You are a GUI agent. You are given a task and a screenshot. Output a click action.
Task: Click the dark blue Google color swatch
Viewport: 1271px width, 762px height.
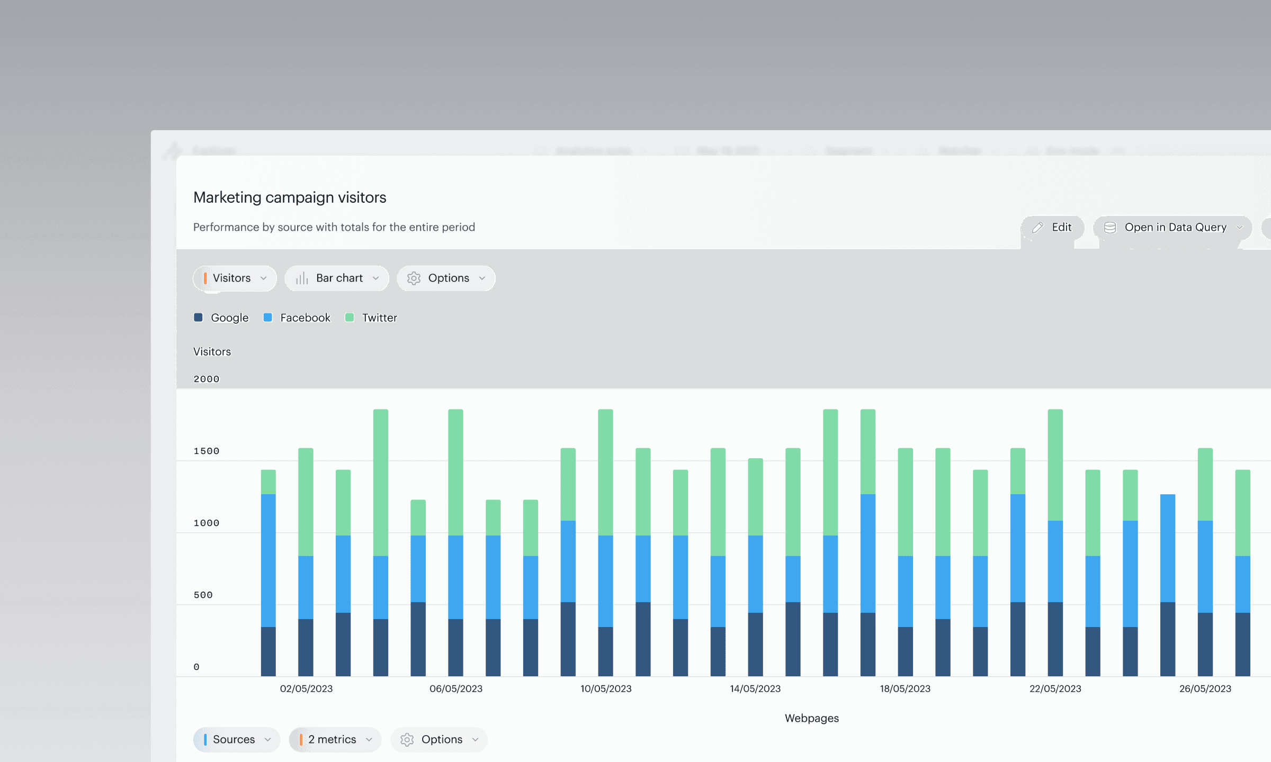point(199,317)
